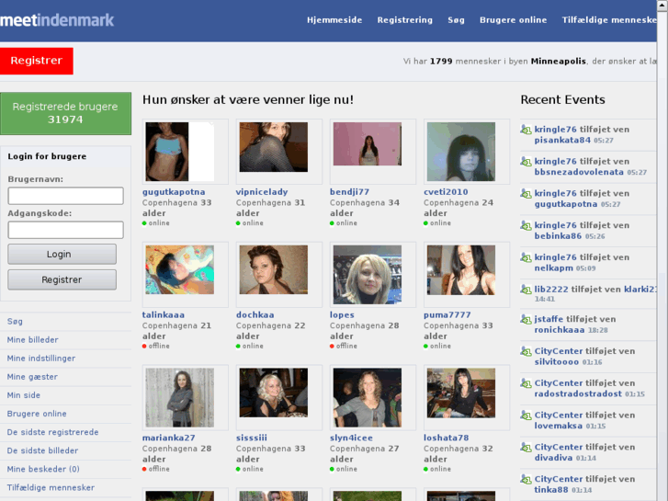
Task: Click username link lopes
Action: [342, 315]
